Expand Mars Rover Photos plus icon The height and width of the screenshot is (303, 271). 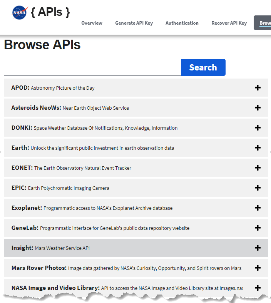(258, 268)
